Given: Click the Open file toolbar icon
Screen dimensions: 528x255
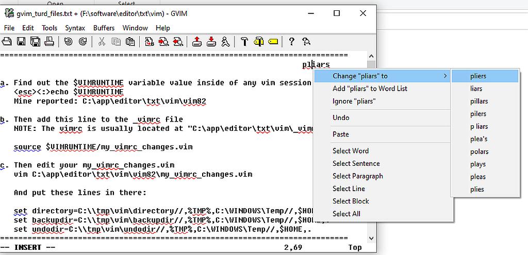Looking at the screenshot, I should [x=7, y=42].
